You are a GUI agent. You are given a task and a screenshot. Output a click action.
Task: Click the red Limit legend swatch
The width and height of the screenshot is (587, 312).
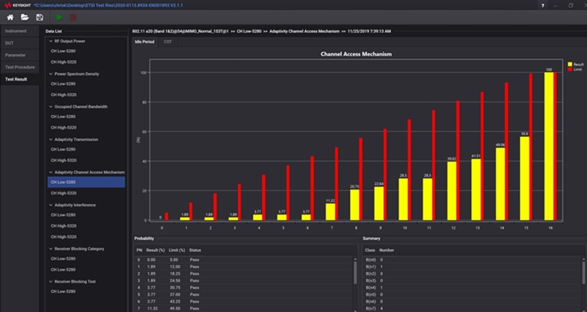[x=570, y=69]
